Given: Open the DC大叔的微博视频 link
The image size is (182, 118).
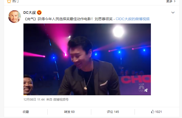Looking at the screenshot, I should (134, 19).
